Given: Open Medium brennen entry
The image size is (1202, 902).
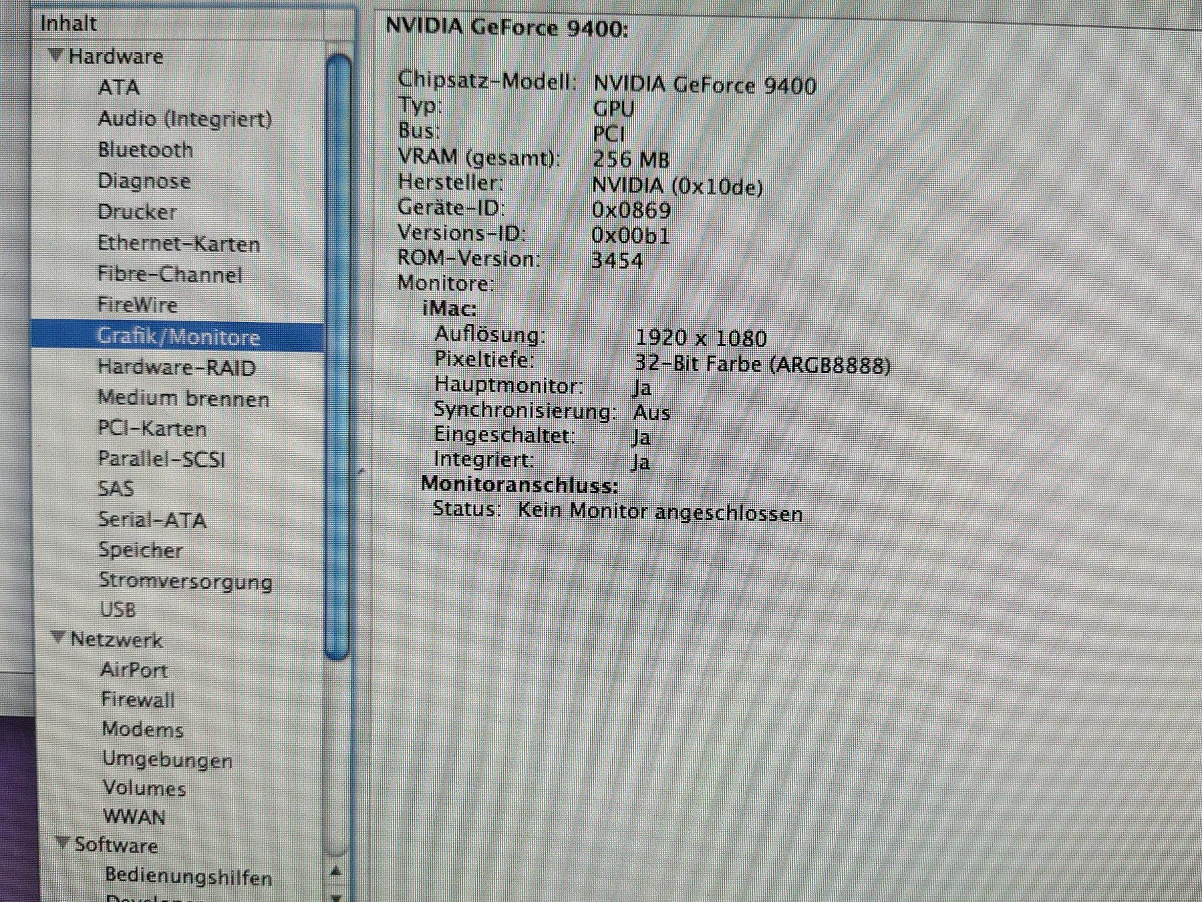Looking at the screenshot, I should [x=183, y=398].
